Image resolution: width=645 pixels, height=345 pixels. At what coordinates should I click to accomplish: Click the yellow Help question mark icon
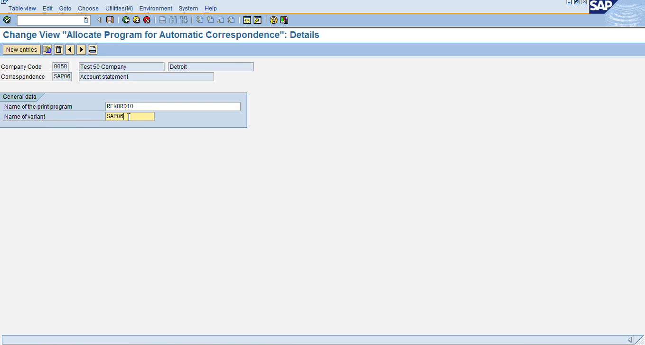pyautogui.click(x=273, y=20)
